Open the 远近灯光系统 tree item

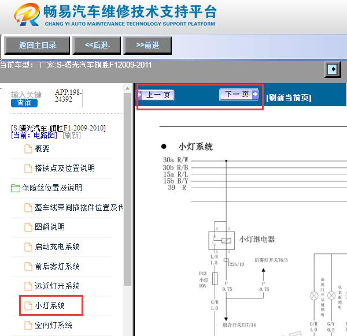click(x=57, y=286)
